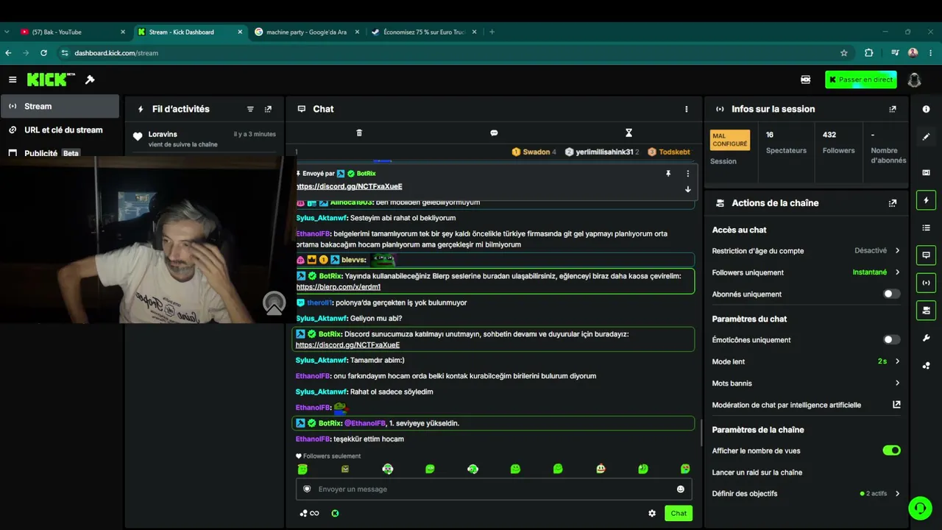The image size is (942, 530).
Task: Click the list icon in right rail
Action: 926,227
